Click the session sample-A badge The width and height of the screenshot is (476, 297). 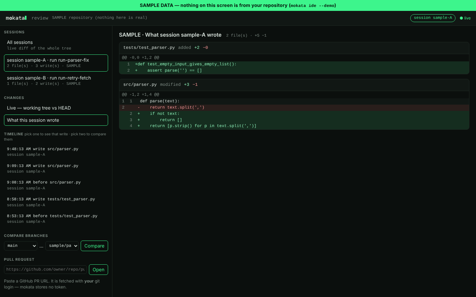tap(433, 18)
